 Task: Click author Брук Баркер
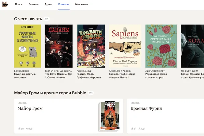21,71
